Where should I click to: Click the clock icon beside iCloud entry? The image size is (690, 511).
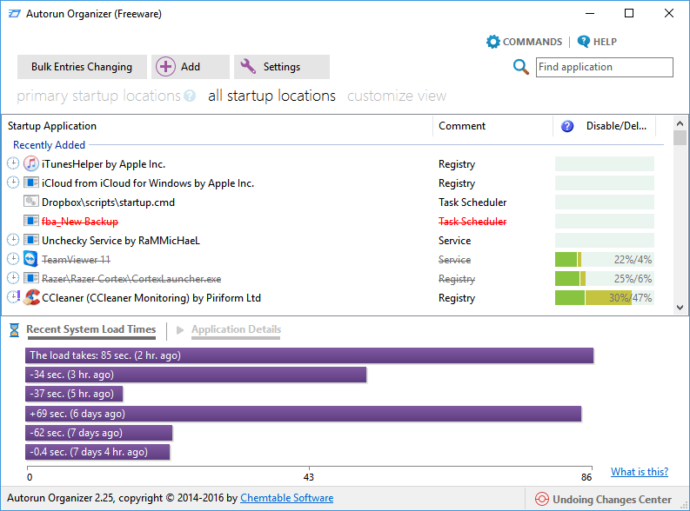[13, 183]
